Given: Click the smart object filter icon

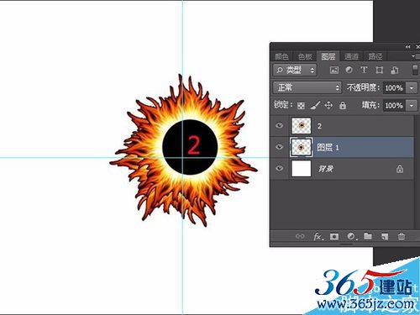Looking at the screenshot, I should coord(395,70).
